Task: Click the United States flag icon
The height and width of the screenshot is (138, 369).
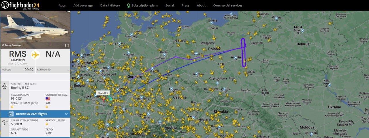Action: pyautogui.click(x=48, y=99)
